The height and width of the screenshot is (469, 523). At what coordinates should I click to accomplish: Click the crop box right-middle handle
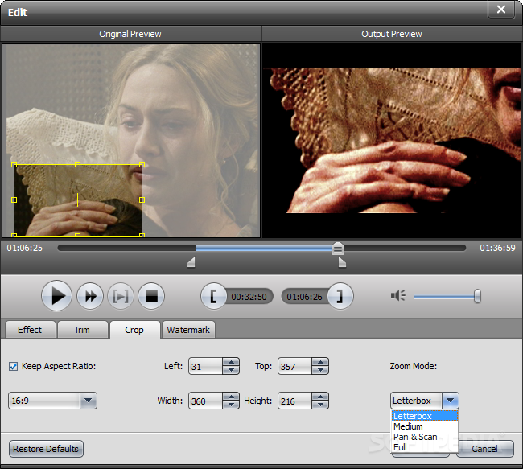pos(142,200)
